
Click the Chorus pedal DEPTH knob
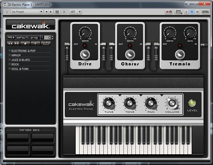click(130, 32)
